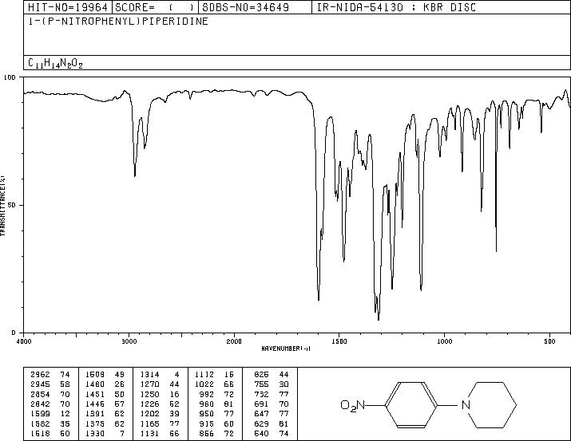Select the SCORE field in the header
This screenshot has width=571, height=441.
[x=155, y=7]
